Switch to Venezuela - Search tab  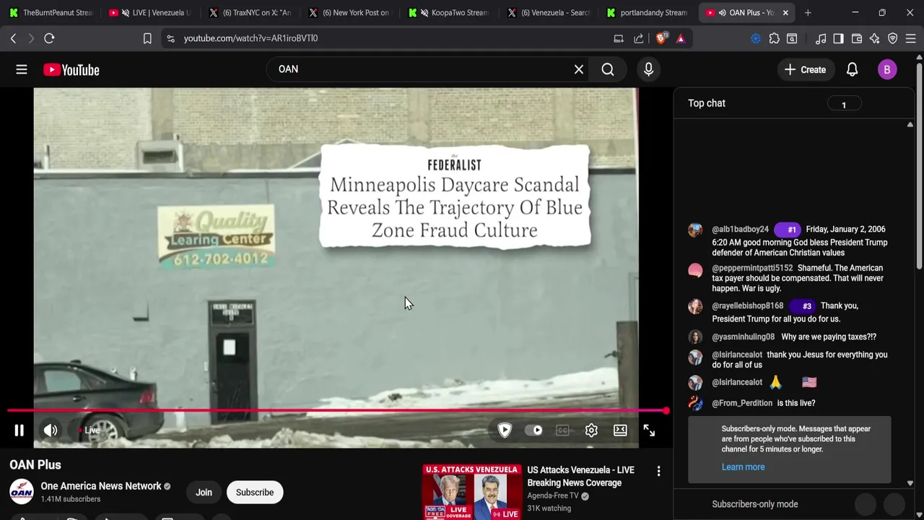pyautogui.click(x=547, y=12)
